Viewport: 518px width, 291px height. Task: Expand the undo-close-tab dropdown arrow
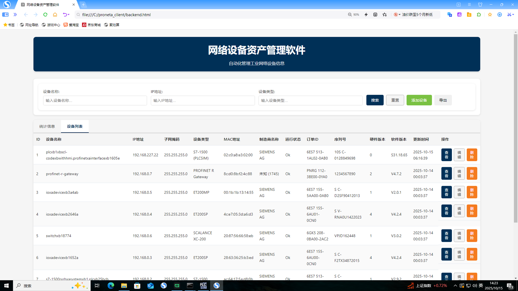69,15
